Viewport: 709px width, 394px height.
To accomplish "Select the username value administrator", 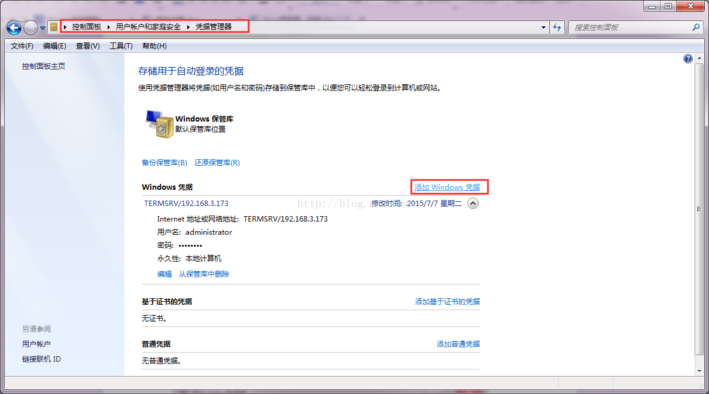I will tap(208, 232).
